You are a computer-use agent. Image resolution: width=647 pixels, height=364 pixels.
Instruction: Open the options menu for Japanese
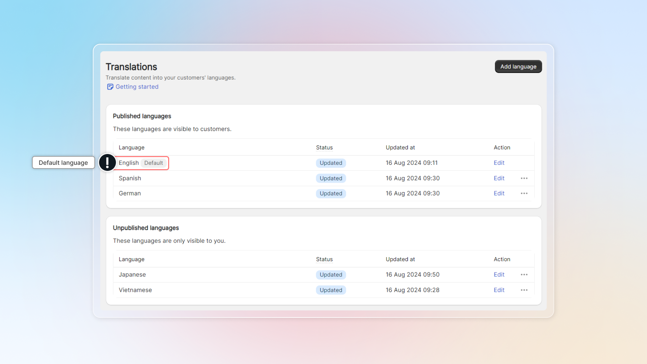coord(524,275)
